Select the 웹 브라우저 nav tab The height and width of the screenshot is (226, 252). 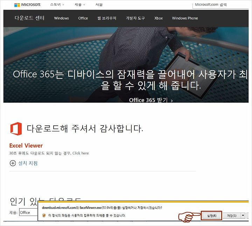click(x=107, y=18)
